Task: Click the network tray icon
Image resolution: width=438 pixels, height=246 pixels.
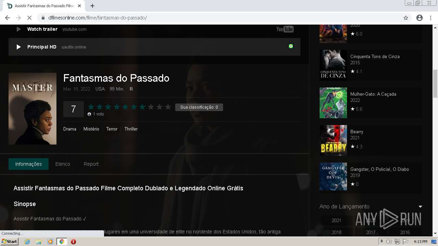Action: click(397, 242)
